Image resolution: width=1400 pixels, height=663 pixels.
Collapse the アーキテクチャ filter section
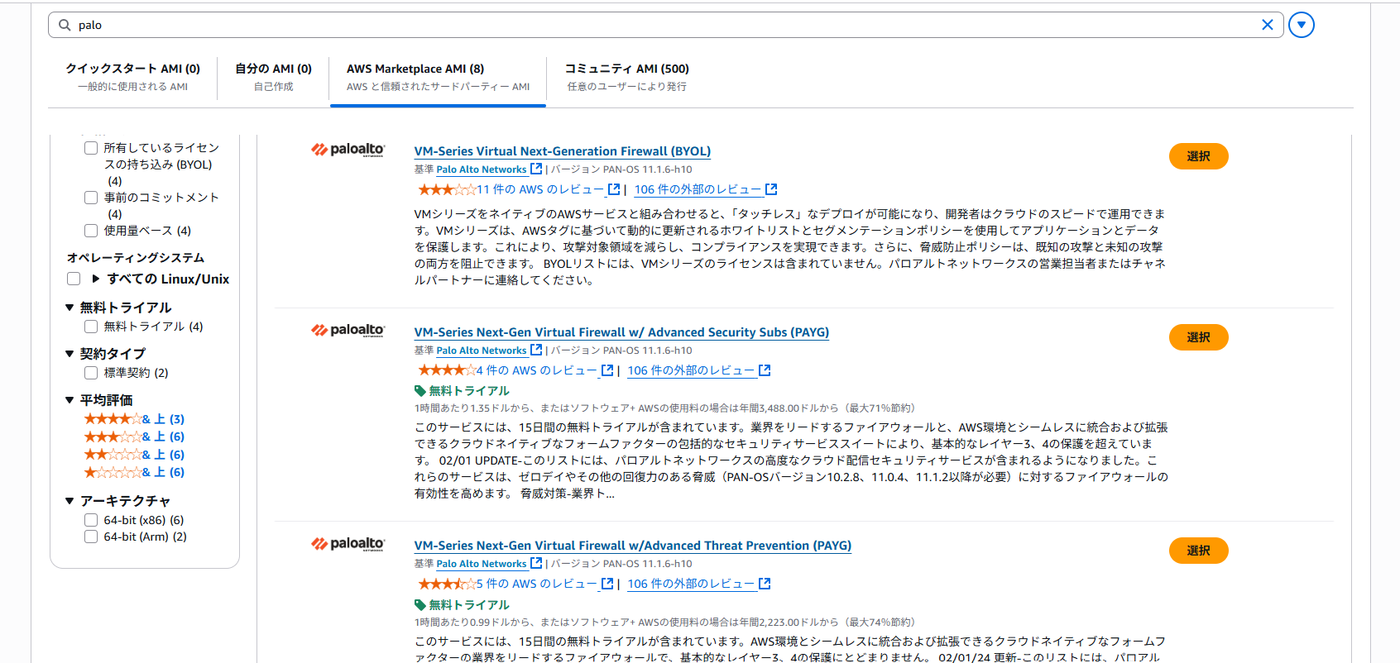click(x=70, y=501)
